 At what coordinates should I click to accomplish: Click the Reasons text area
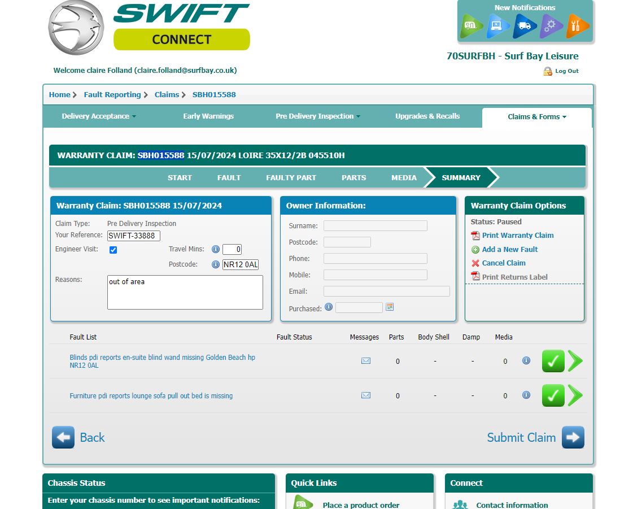[x=185, y=292]
